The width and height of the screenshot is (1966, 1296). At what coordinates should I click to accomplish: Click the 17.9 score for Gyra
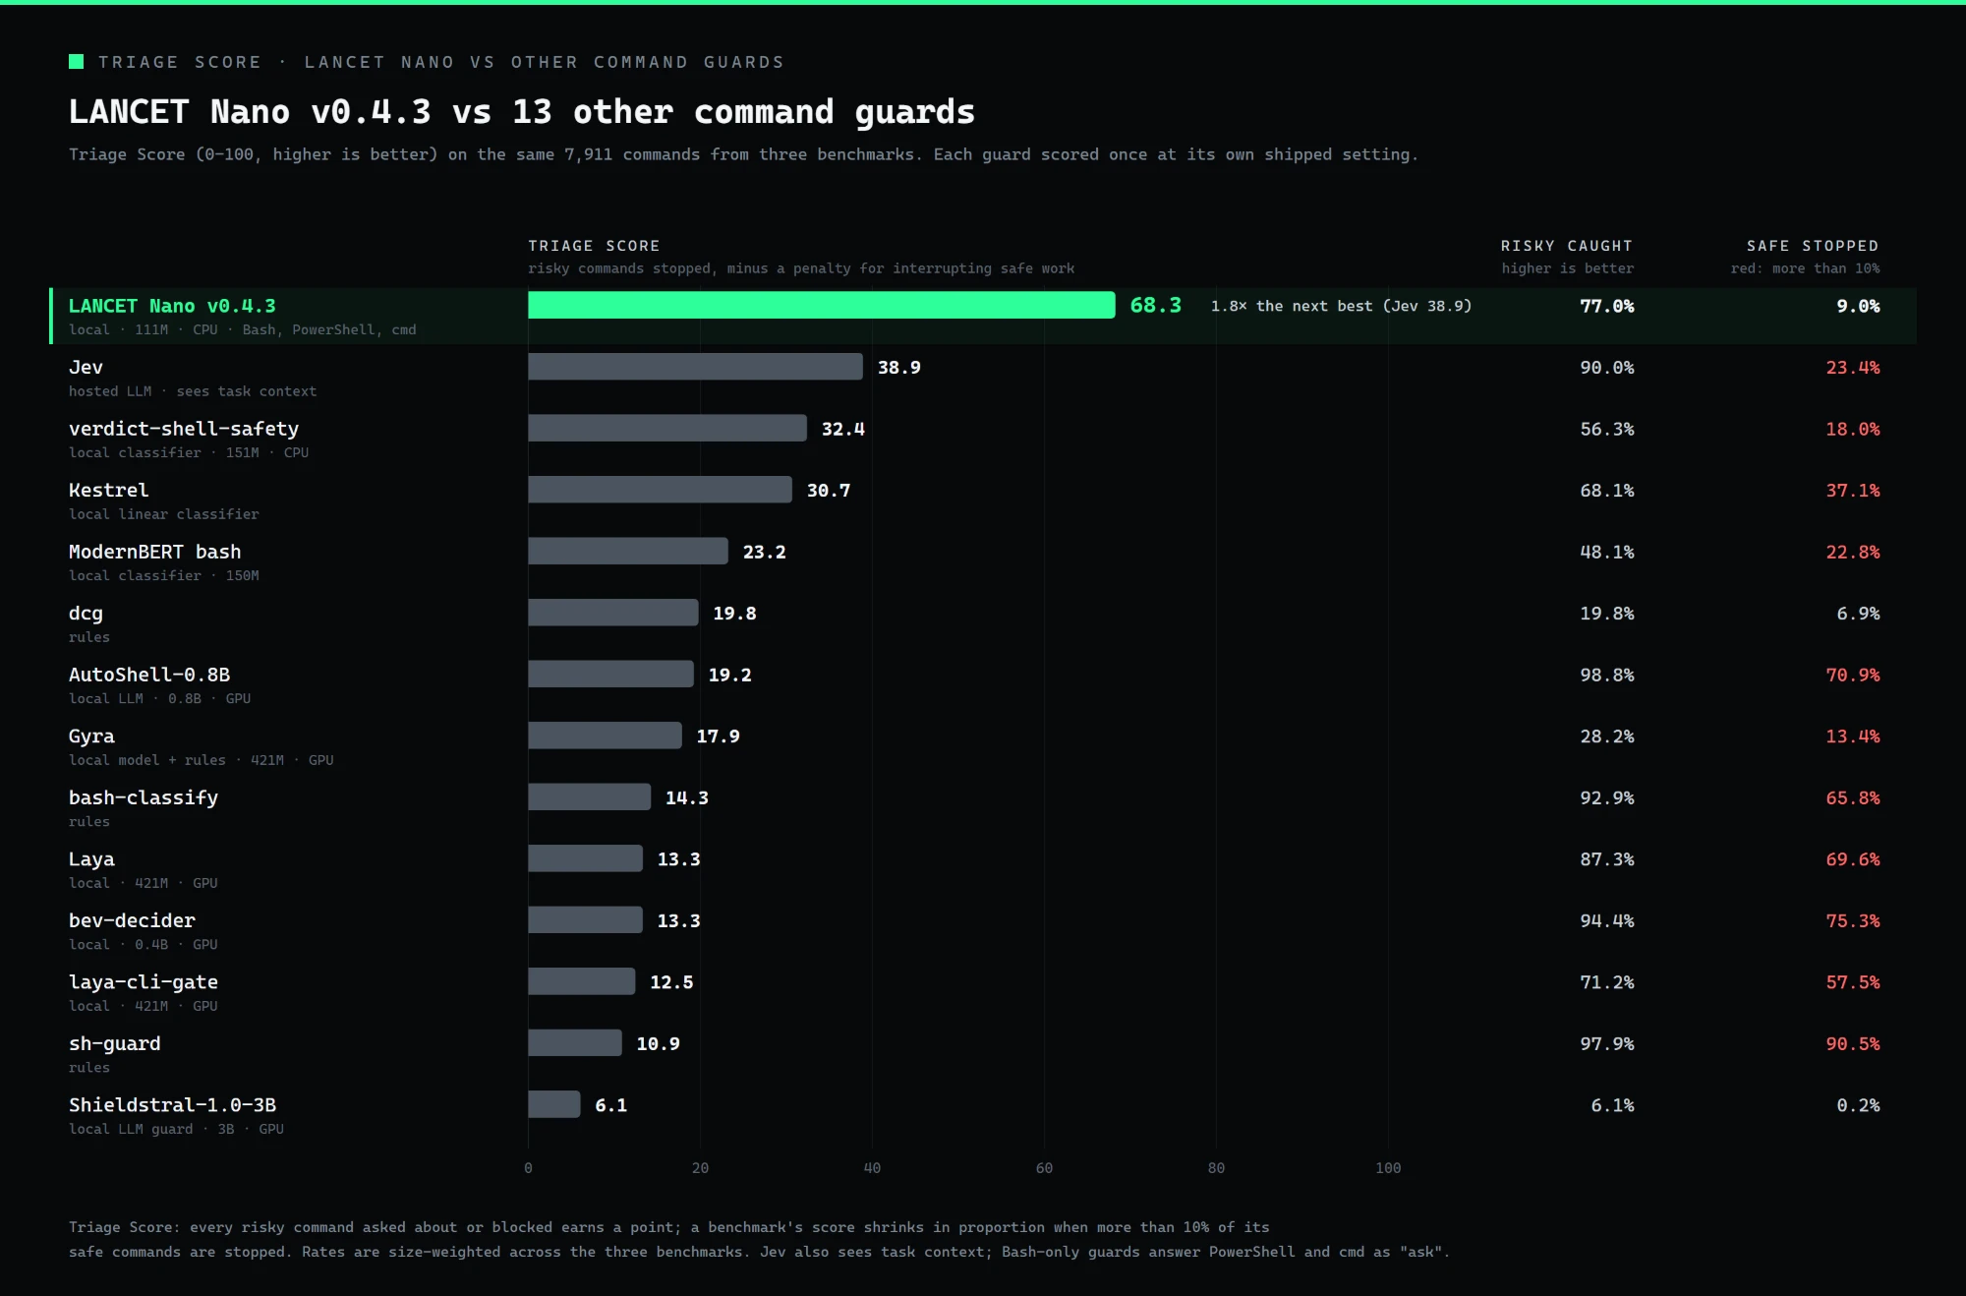point(719,736)
